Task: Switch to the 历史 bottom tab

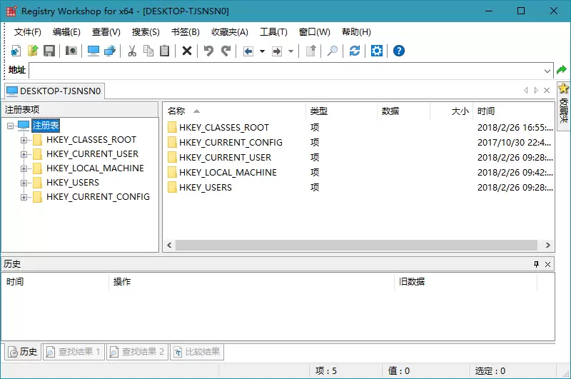Action: [x=23, y=352]
